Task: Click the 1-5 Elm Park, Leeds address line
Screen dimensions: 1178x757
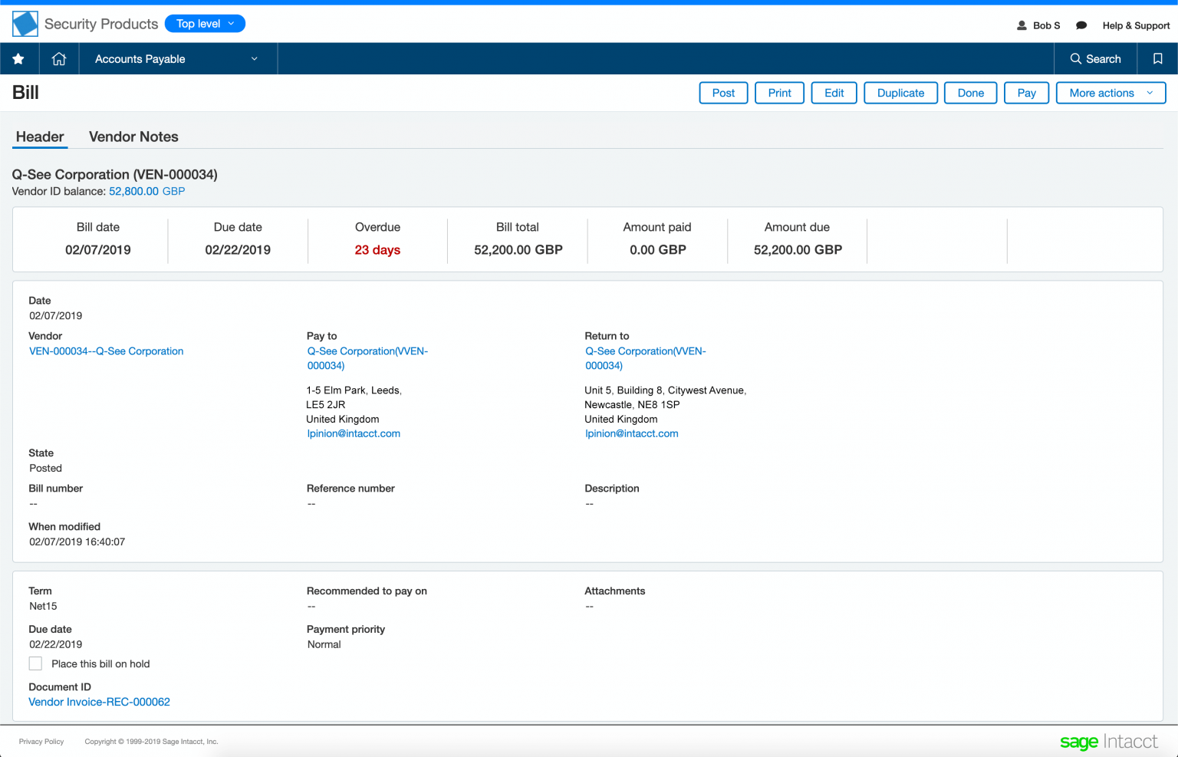Action: coord(354,390)
